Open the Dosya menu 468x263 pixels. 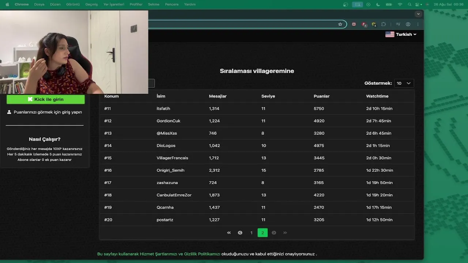tap(39, 4)
